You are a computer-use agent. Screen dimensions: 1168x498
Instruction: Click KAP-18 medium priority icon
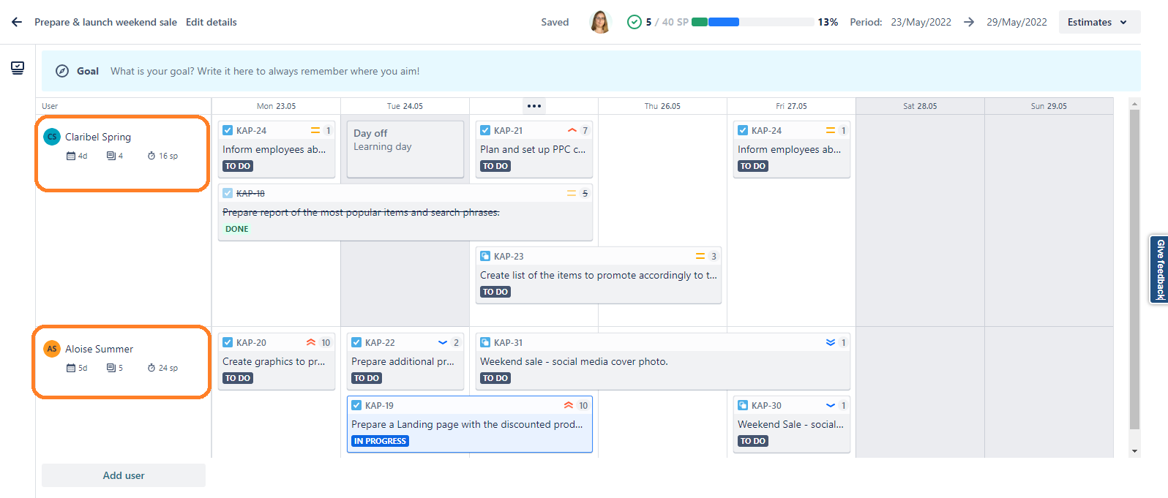(572, 193)
